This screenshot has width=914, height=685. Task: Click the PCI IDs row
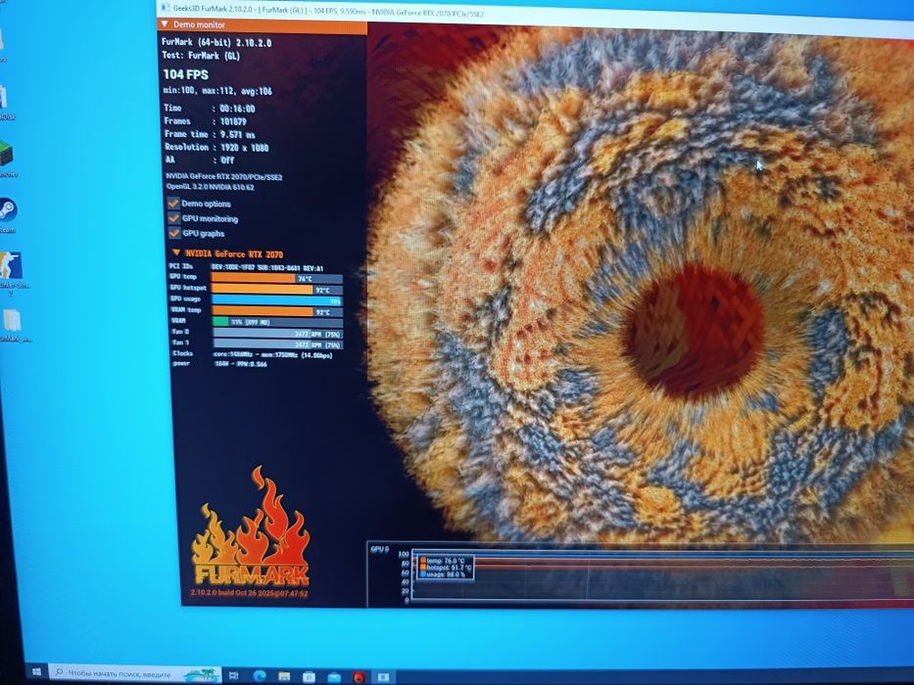(246, 267)
